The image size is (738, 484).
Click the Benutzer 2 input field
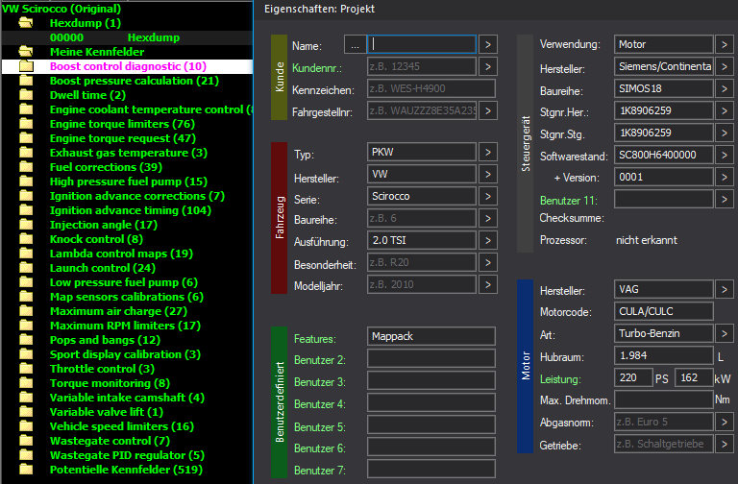coord(431,358)
